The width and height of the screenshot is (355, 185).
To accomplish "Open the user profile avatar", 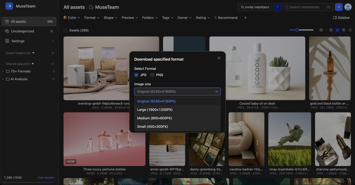I will point(348,7).
